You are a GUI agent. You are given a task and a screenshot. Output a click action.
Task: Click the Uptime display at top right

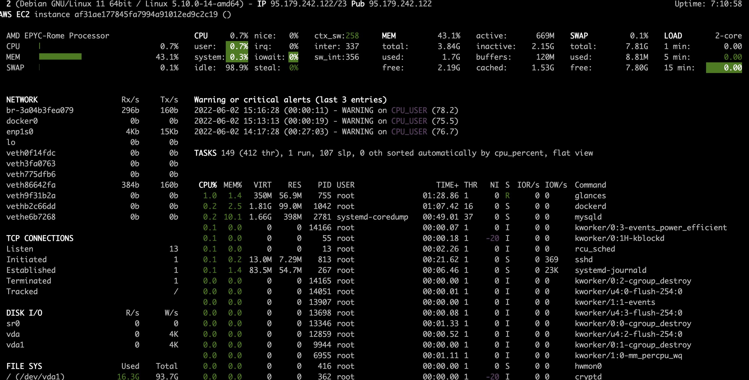pos(708,4)
